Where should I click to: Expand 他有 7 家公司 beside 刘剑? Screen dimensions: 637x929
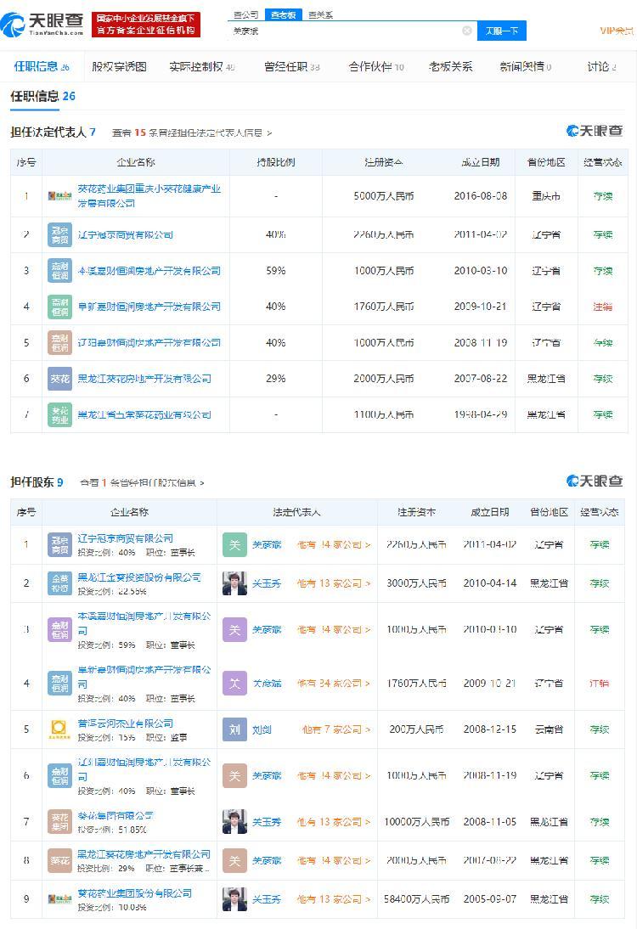pyautogui.click(x=336, y=729)
